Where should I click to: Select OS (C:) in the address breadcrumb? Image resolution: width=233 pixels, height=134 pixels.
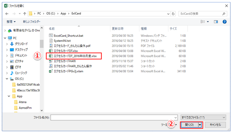(51, 14)
